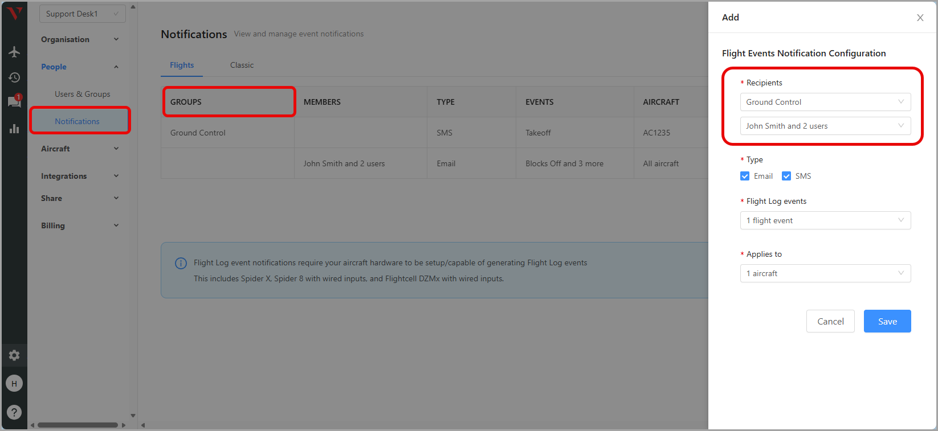The image size is (938, 431).
Task: Expand the Organisation menu section
Action: [x=80, y=39]
